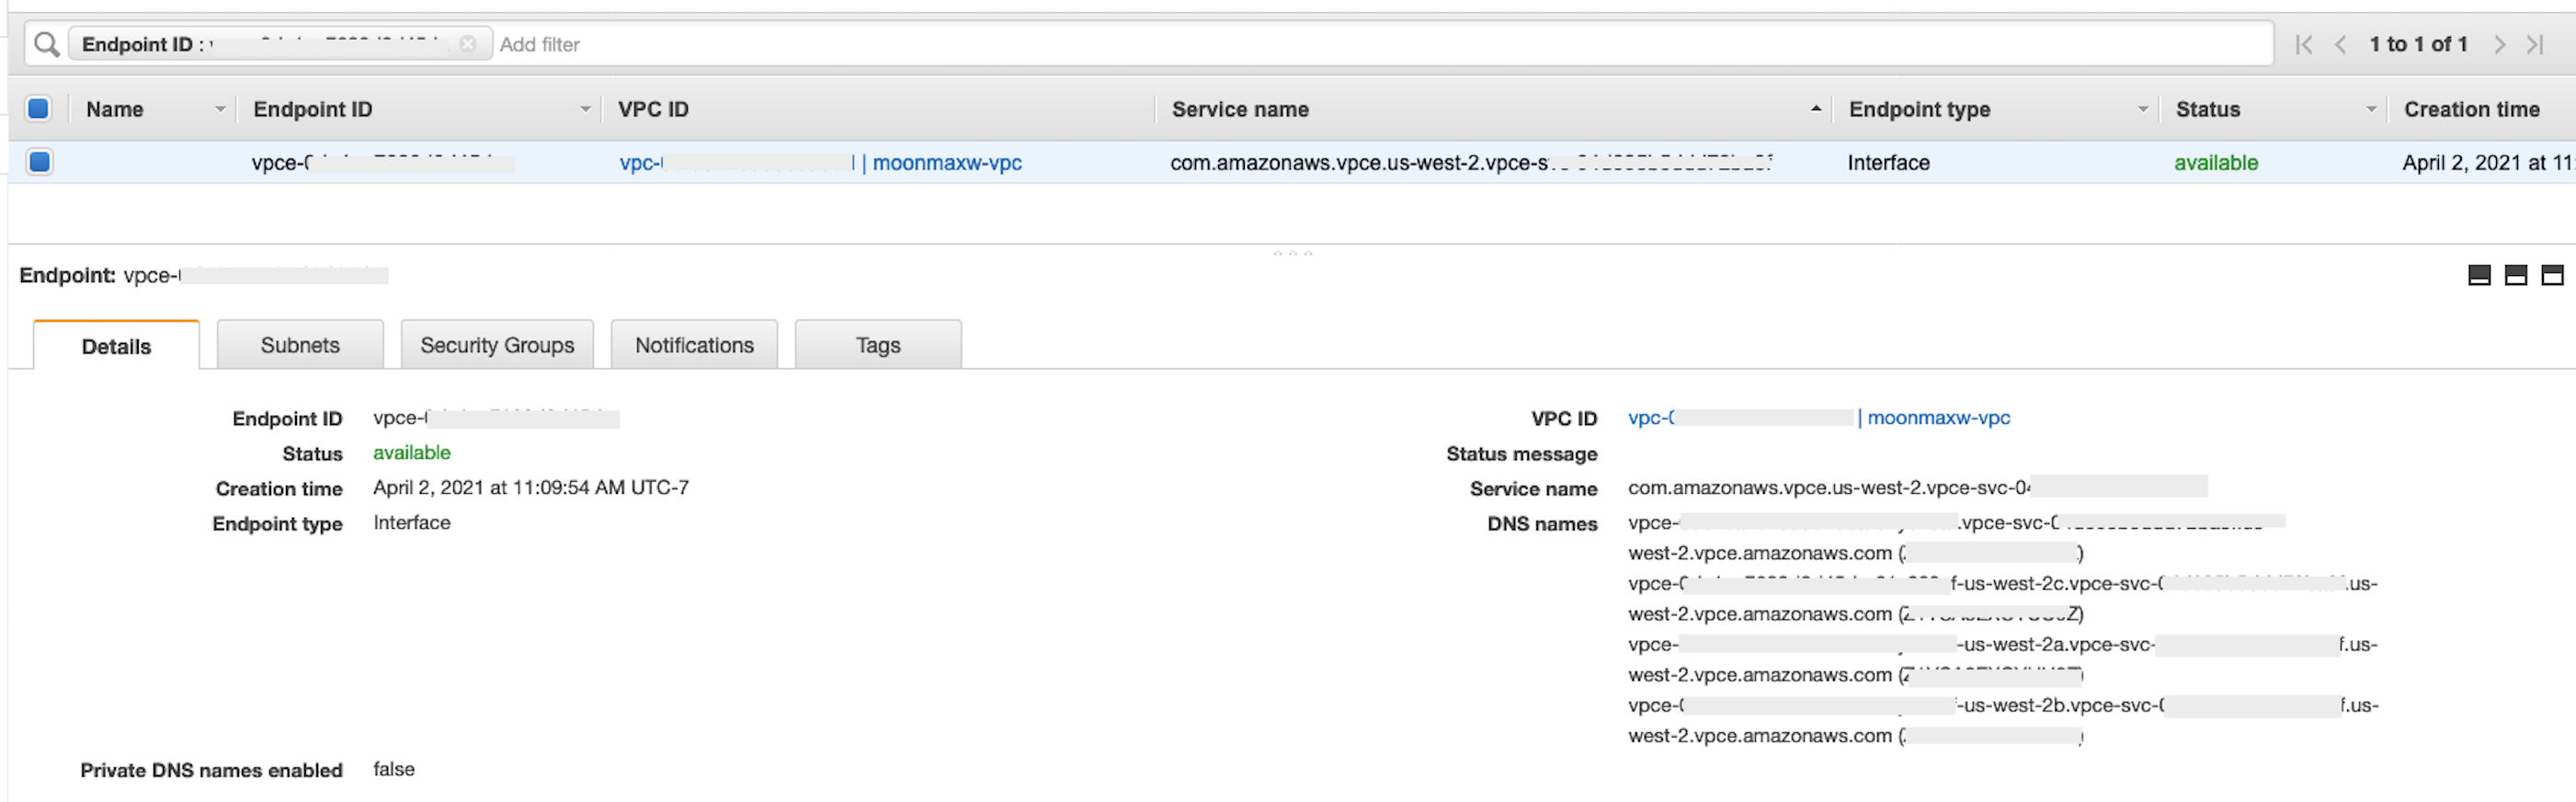
Task: Set details pane to half height
Action: [2516, 275]
